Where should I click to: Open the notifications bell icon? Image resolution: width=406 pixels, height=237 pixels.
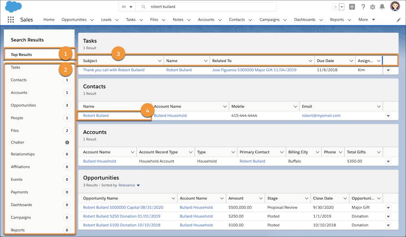tap(382, 7)
